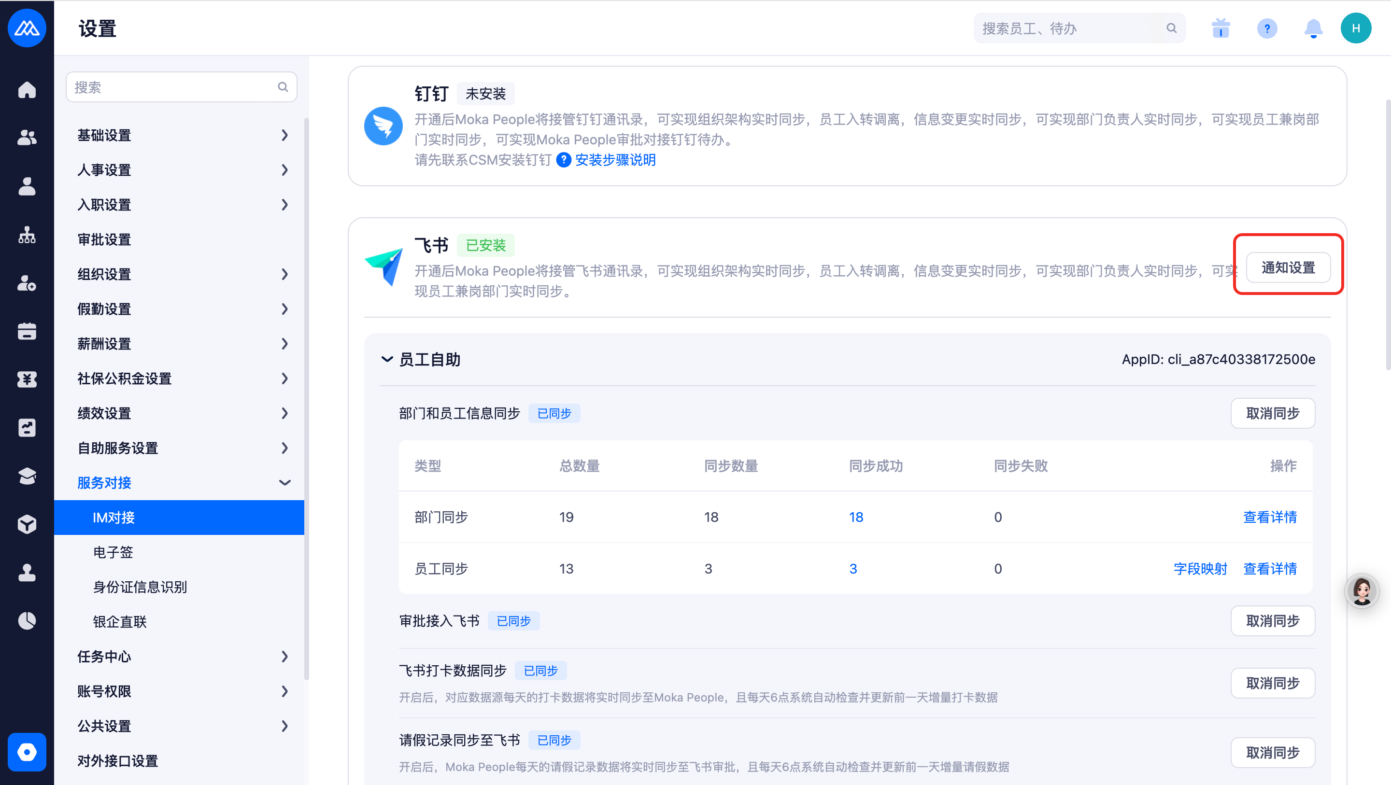Collapse the 员工自助 section chevron
Screen dimensions: 1391x785
click(386, 360)
